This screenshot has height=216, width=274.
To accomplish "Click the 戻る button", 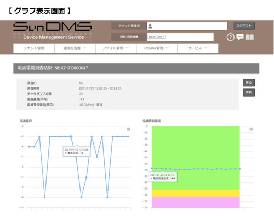I will point(249,82).
